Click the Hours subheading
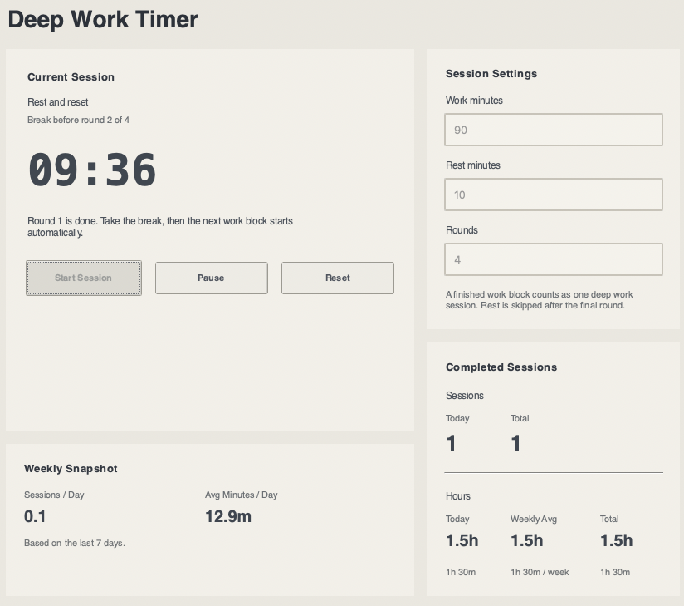This screenshot has height=606, width=684. click(458, 496)
